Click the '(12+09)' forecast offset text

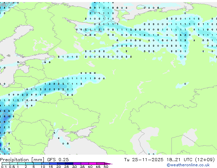click(x=205, y=160)
